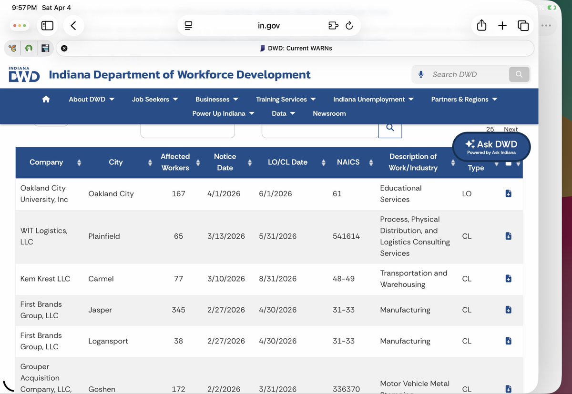Download Grouper Acquisition WARN notice
Screen dimensions: 572x394
(508, 389)
